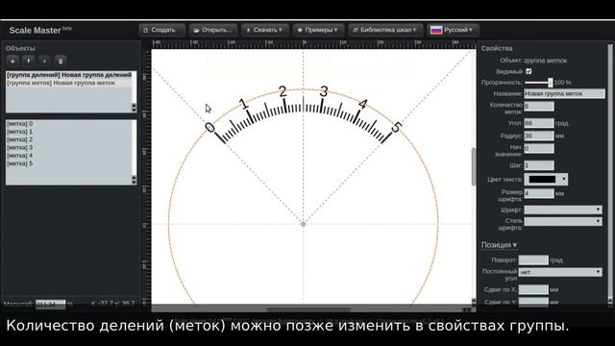This screenshot has height=346, width=615.
Task: Click the add object plus icon
Action: (12, 62)
